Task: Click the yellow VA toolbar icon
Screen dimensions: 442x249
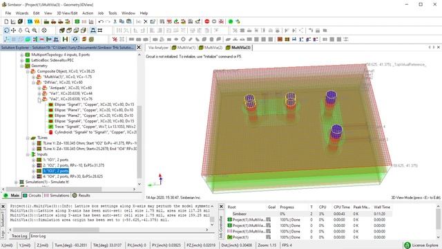Action: 37,21
